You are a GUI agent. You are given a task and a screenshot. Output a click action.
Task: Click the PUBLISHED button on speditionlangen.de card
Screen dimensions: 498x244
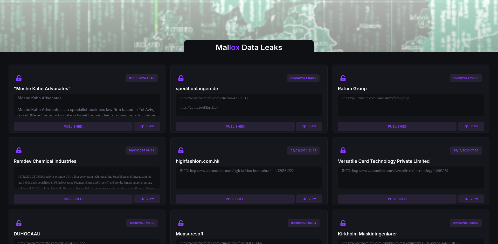pyautogui.click(x=235, y=126)
